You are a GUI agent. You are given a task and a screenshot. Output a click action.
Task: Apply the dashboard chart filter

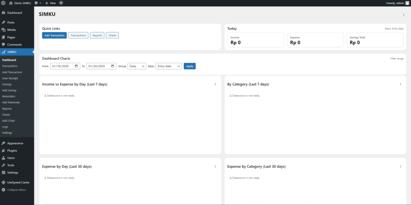click(x=189, y=66)
